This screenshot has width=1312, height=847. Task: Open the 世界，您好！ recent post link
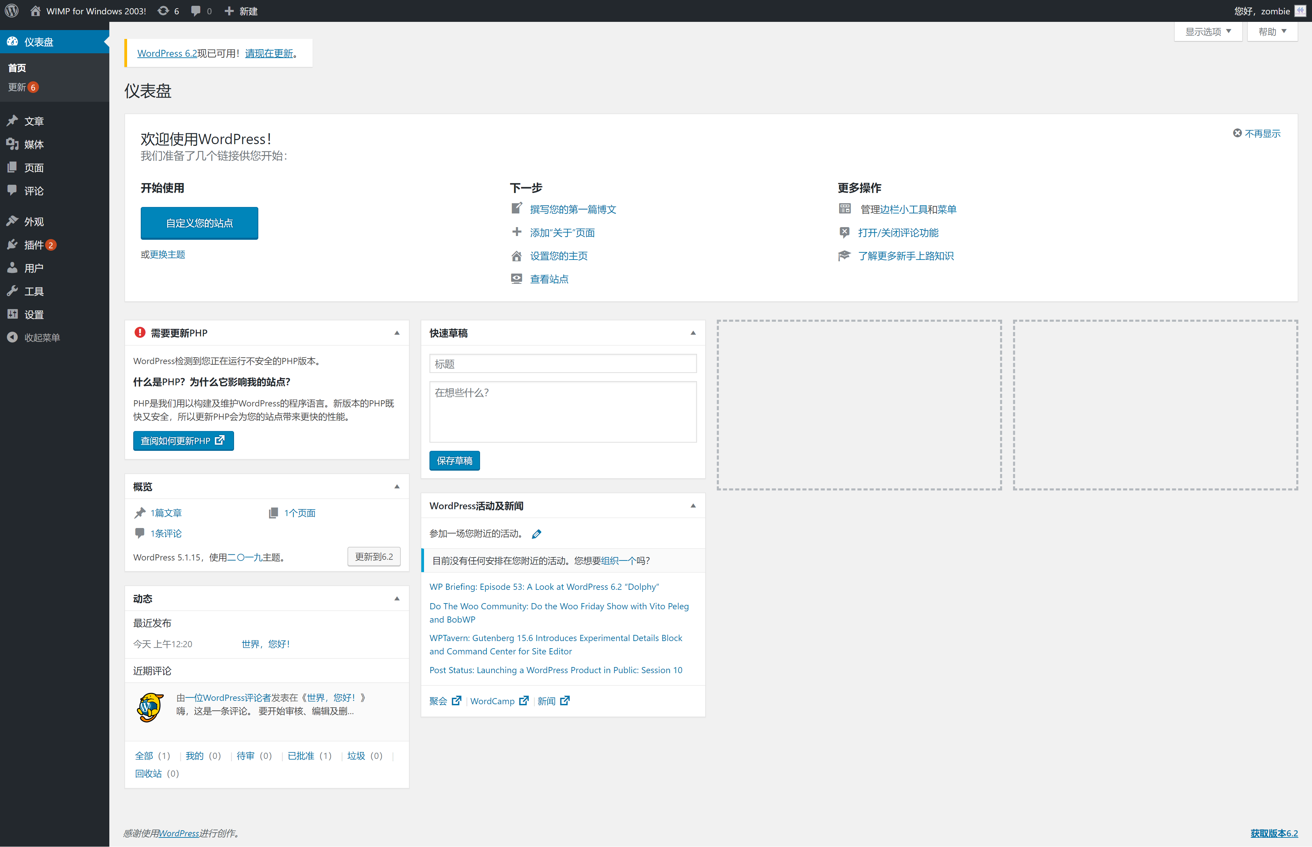pos(266,644)
